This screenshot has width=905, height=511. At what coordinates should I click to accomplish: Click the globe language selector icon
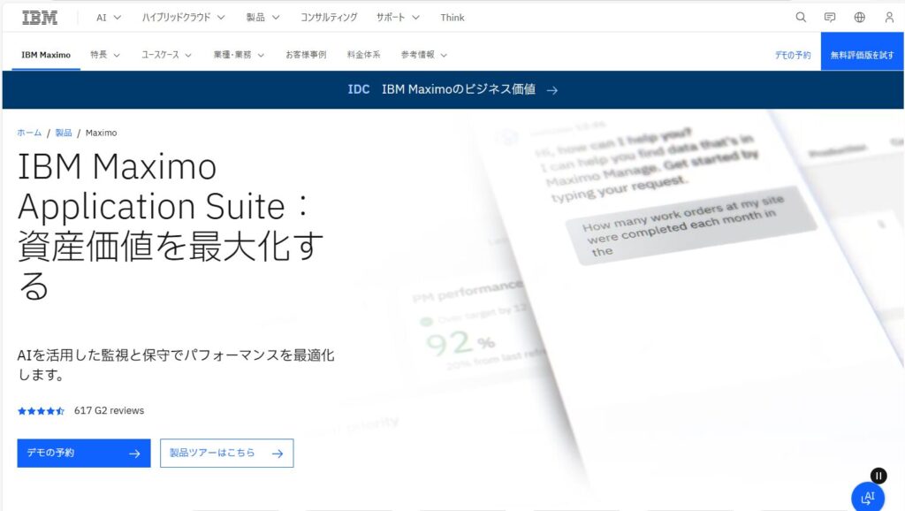point(860,17)
